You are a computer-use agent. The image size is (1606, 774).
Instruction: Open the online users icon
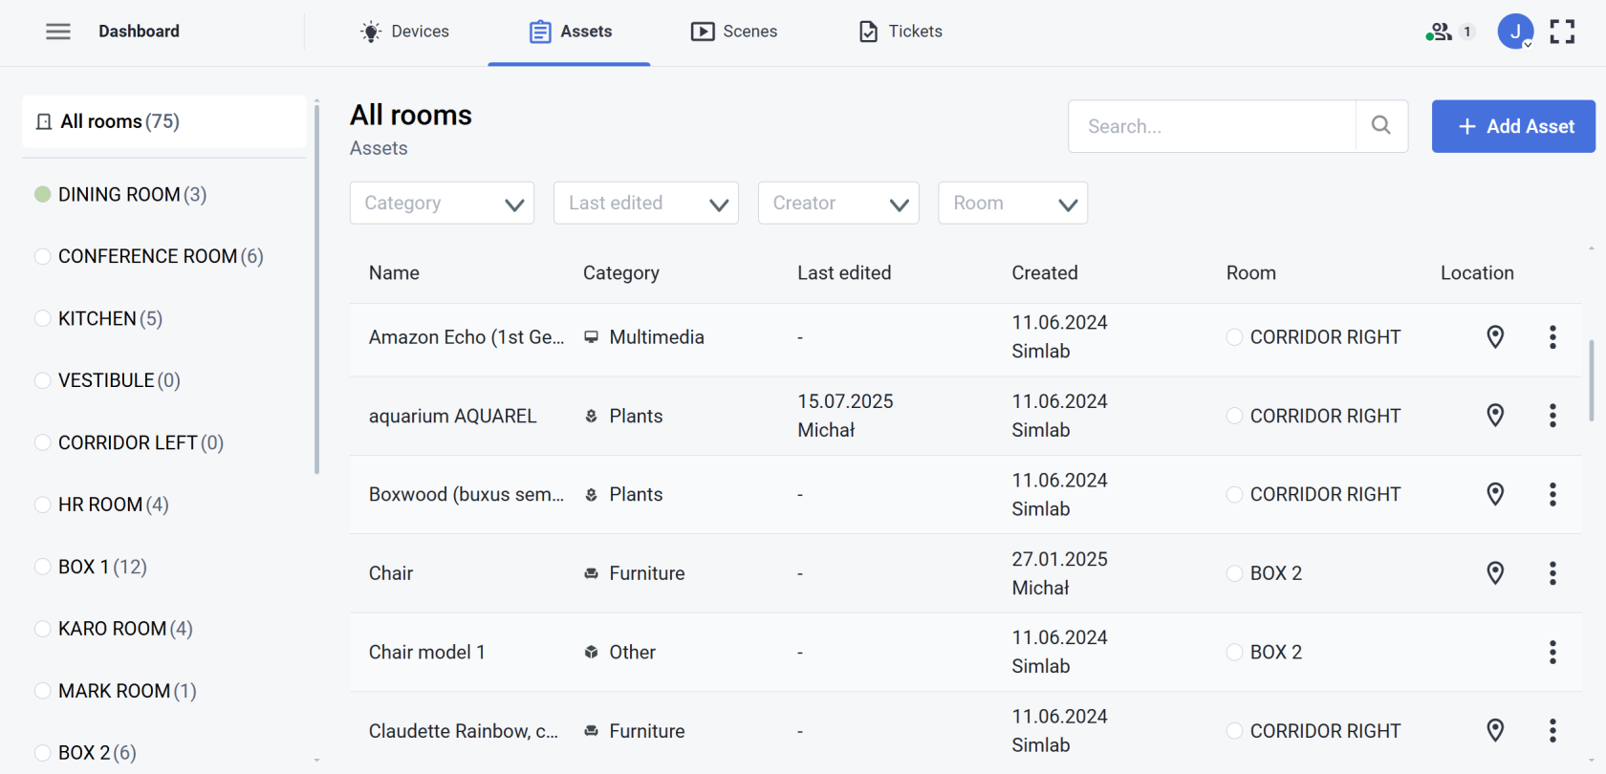[1439, 32]
